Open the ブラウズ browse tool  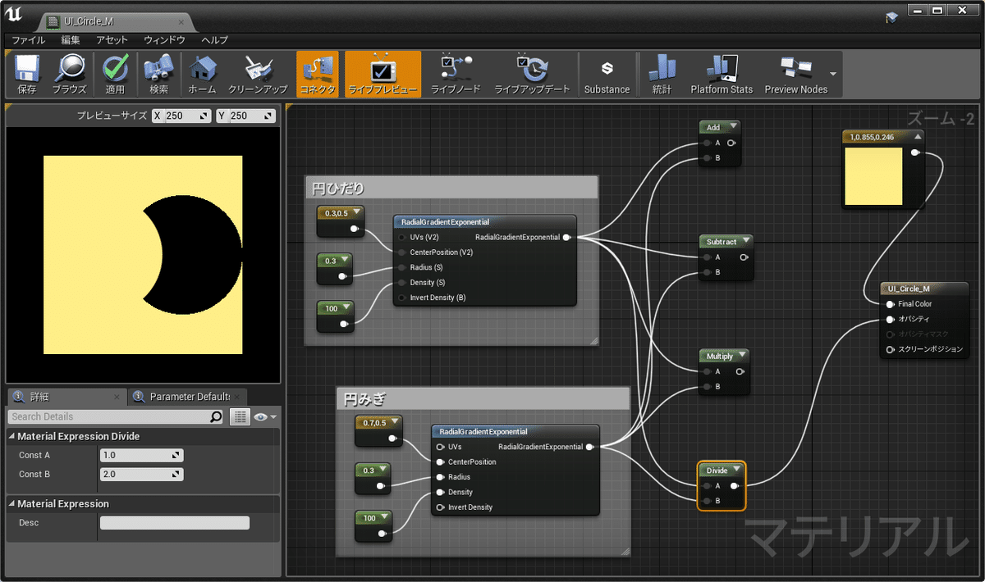pos(69,75)
